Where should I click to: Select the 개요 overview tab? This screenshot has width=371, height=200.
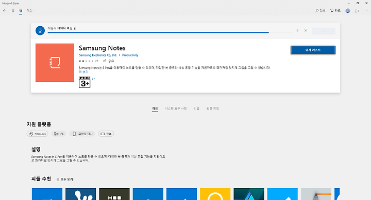tap(155, 108)
